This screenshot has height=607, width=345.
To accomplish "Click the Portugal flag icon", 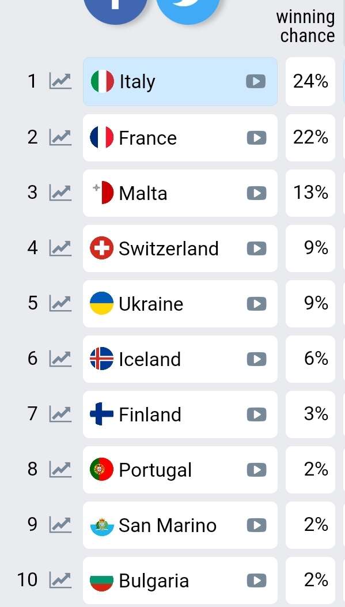I will (102, 470).
